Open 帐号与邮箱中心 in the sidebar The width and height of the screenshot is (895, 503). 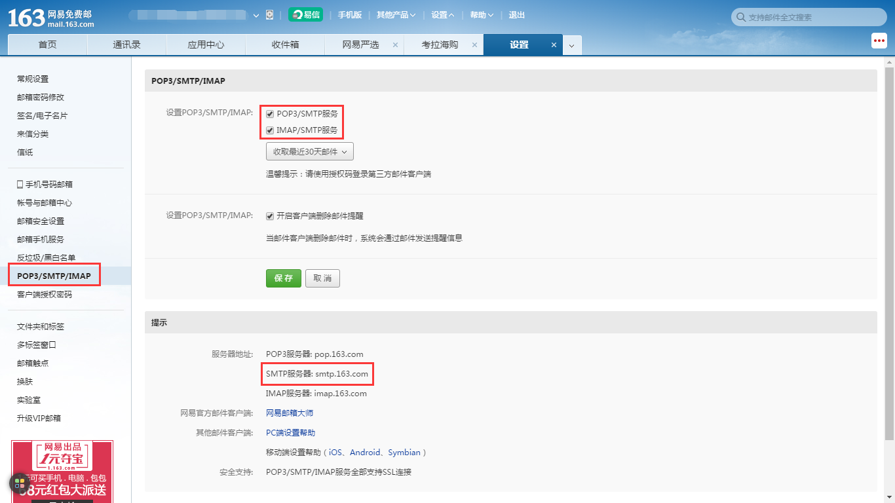(x=45, y=203)
